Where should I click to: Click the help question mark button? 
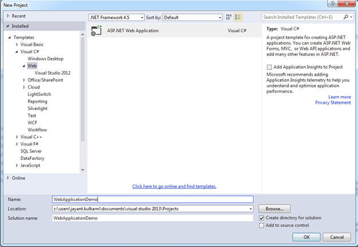point(332,3)
